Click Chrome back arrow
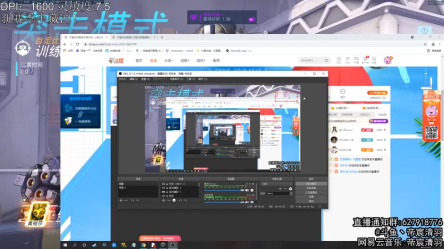Screen dimensions: 444x249 click(65, 44)
